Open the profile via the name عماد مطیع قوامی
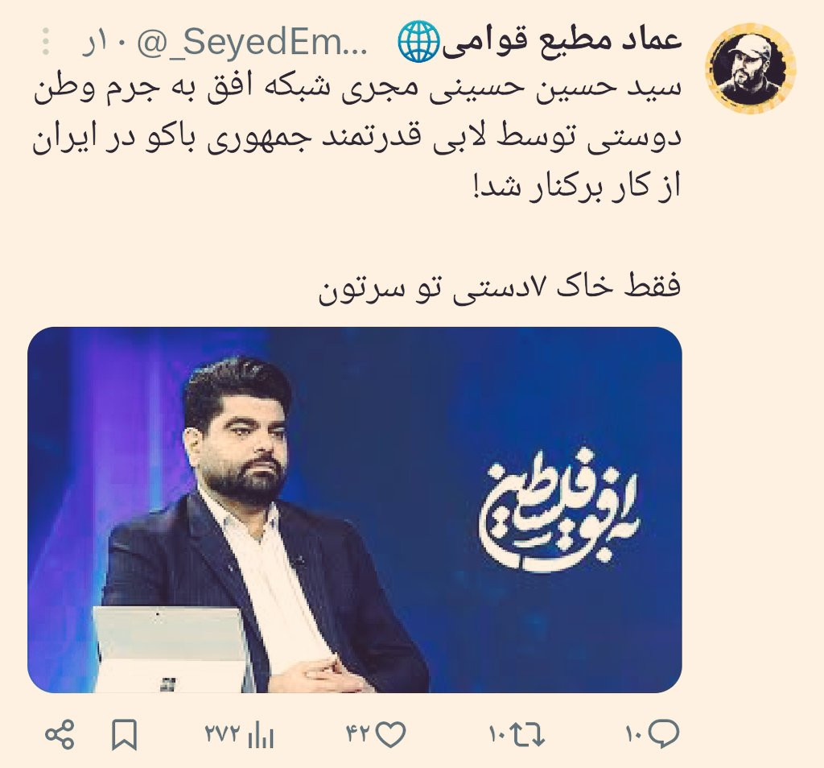This screenshot has height=768, width=824. click(562, 41)
